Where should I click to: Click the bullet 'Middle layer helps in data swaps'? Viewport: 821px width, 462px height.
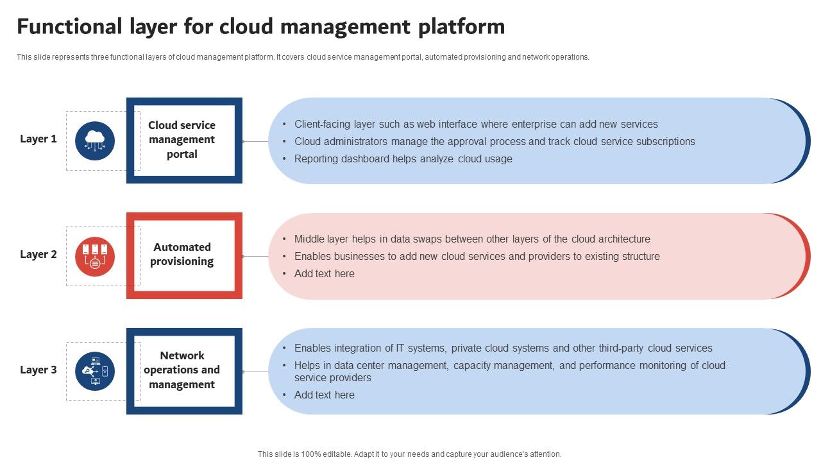point(472,239)
